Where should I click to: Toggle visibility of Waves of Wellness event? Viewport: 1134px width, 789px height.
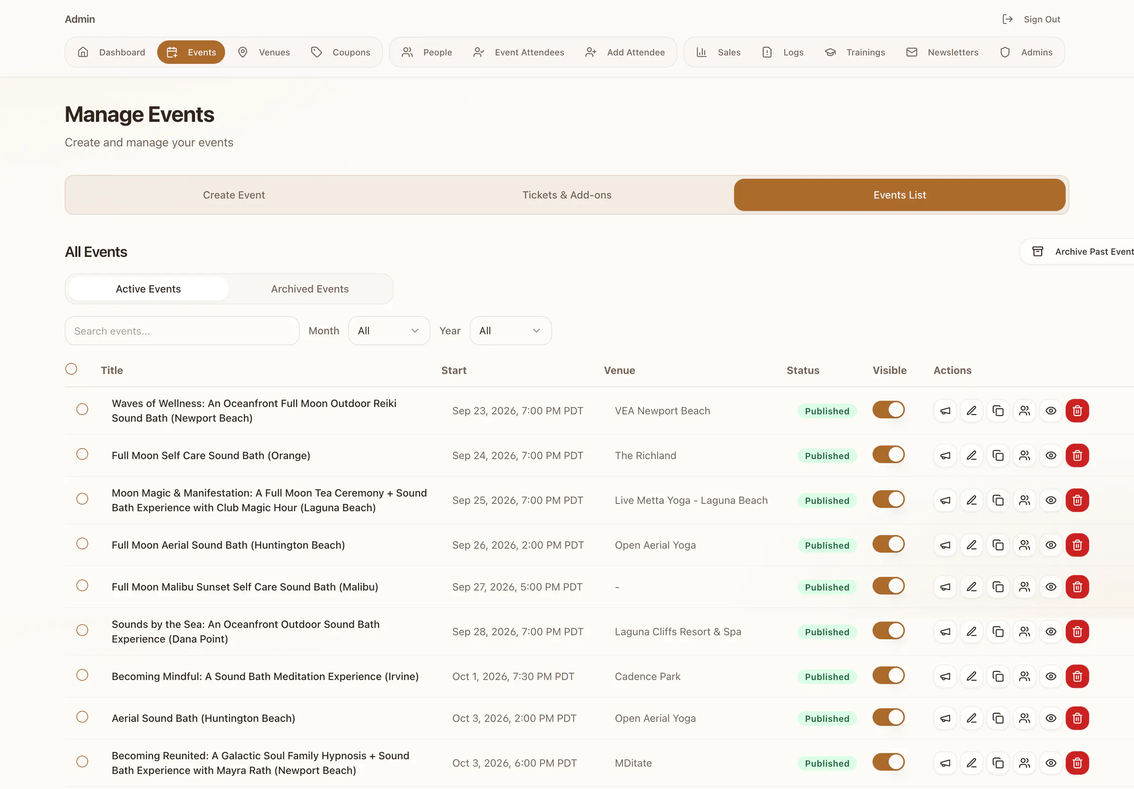(888, 409)
